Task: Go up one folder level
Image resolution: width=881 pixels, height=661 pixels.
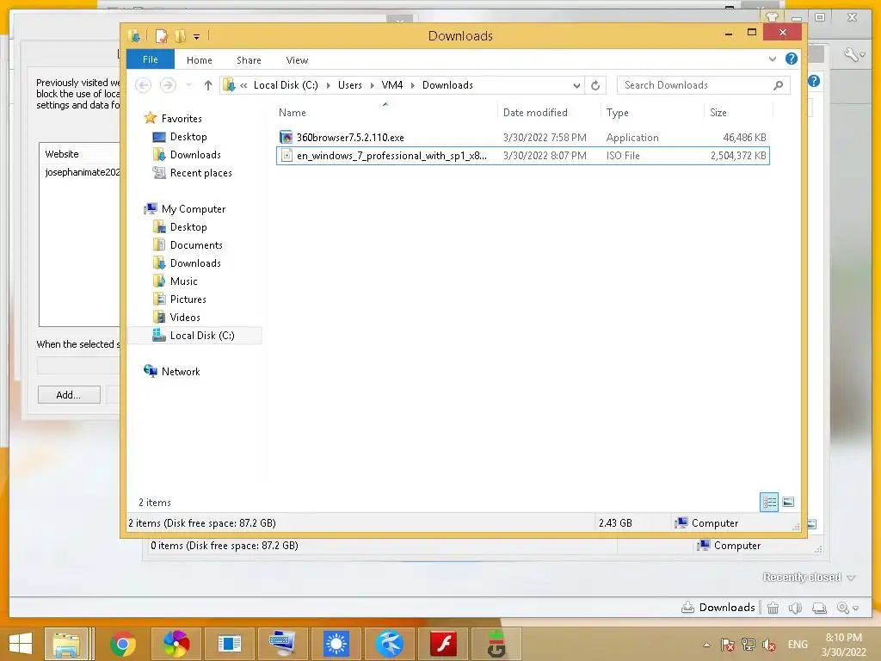Action: click(x=208, y=85)
